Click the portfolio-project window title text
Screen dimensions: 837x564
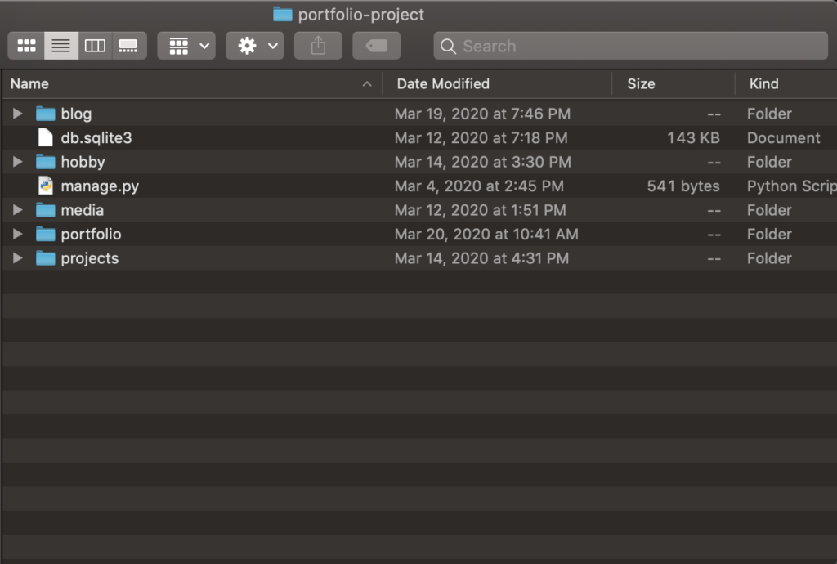coord(360,15)
